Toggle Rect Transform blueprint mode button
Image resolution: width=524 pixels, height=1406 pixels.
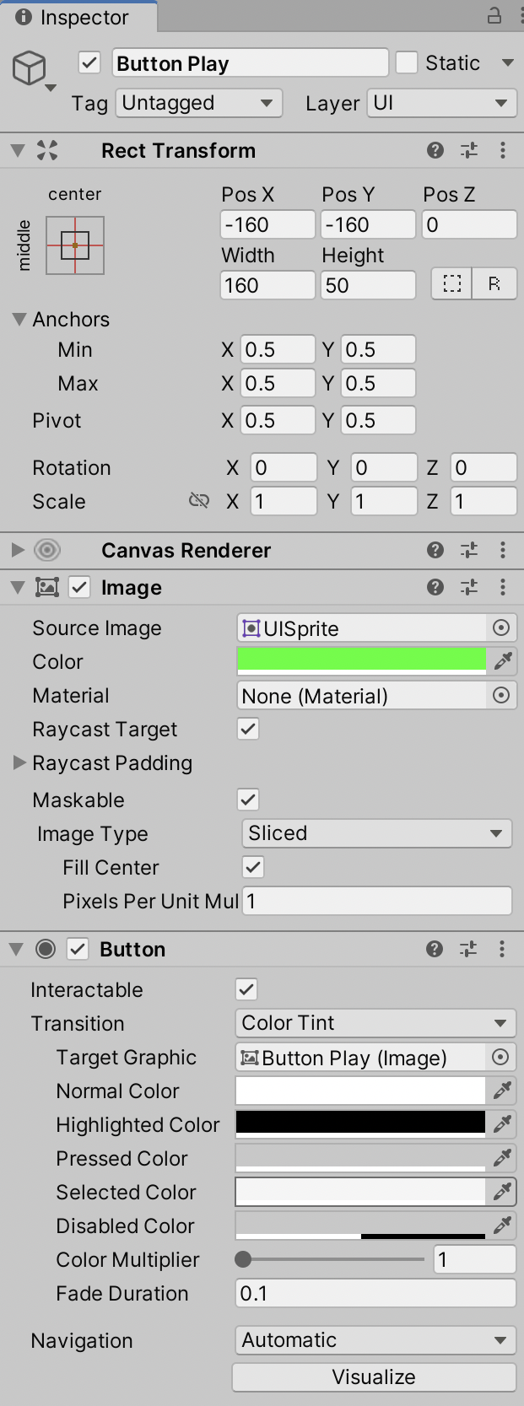click(452, 284)
